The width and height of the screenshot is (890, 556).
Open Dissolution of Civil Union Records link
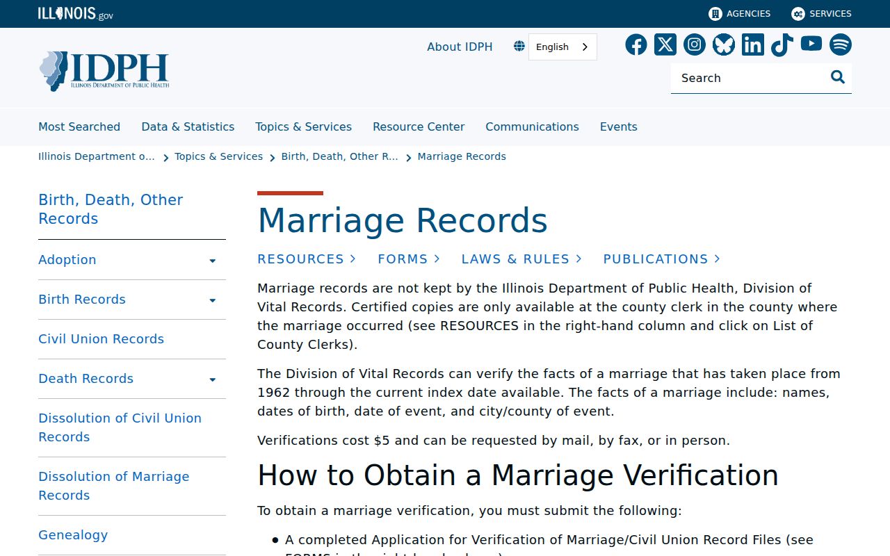[x=120, y=427]
